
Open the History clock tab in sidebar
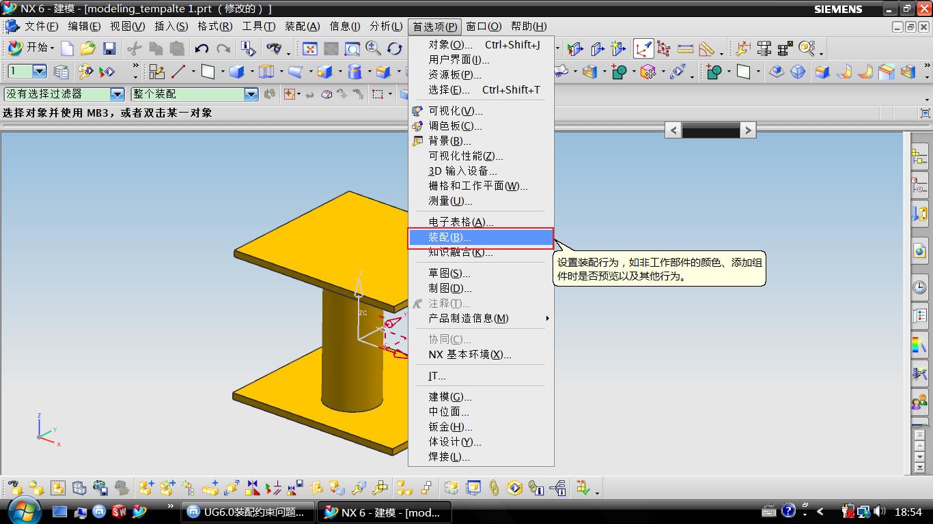[x=919, y=287]
